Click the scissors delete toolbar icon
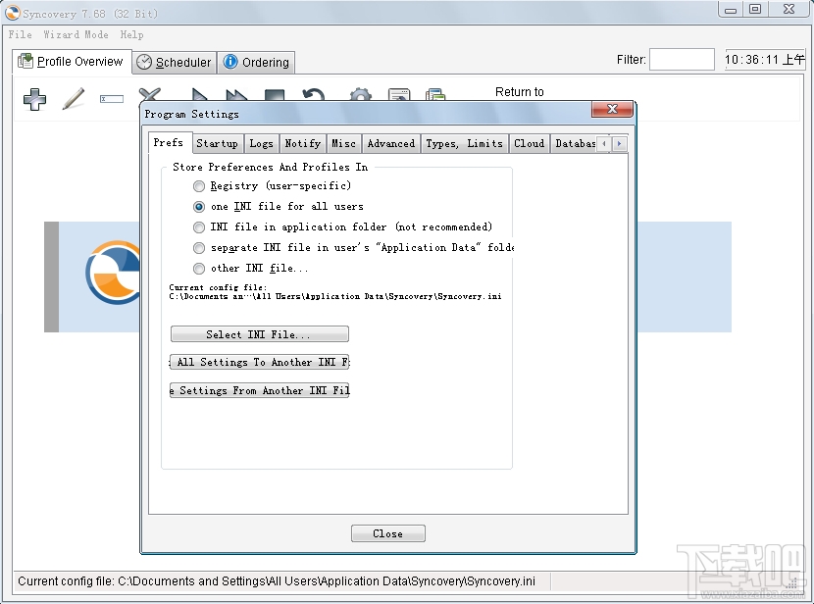 click(150, 94)
